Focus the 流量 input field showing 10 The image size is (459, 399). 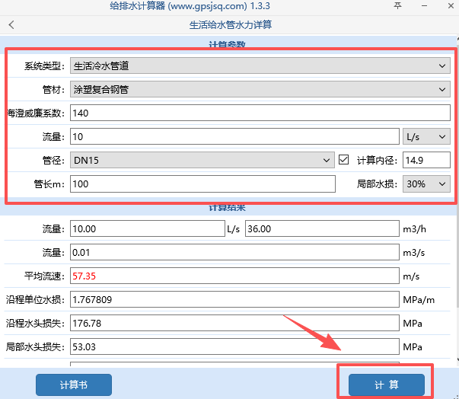click(x=233, y=137)
